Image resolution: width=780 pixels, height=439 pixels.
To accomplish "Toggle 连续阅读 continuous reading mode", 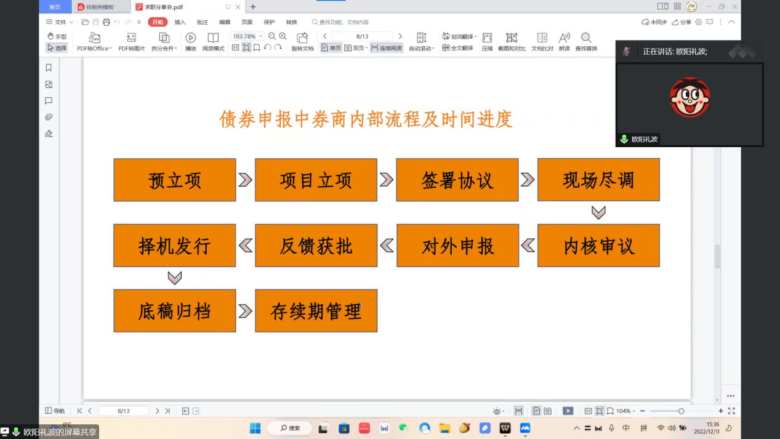I will tap(386, 48).
